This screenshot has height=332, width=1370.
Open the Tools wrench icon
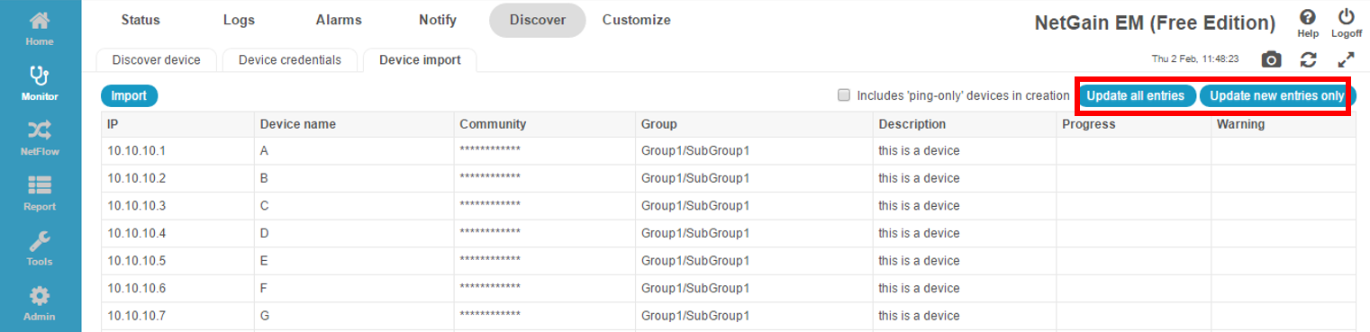[40, 240]
